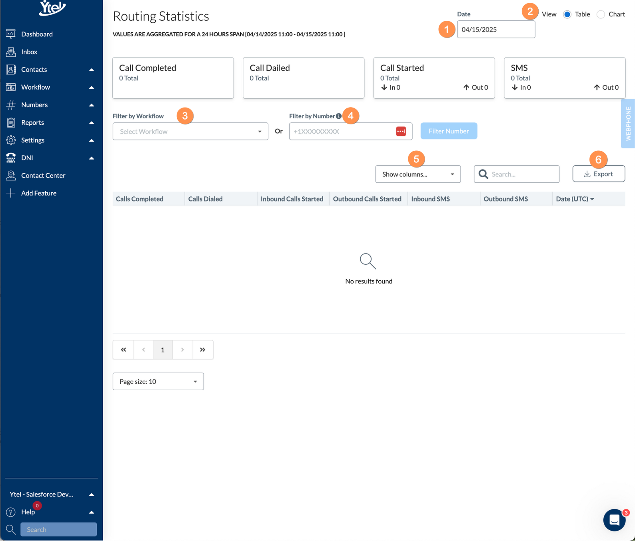635x541 pixels.
Task: Select the Table view radio button
Action: (x=567, y=14)
